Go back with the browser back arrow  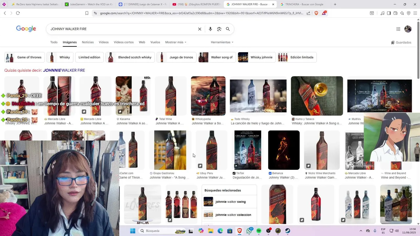coord(5,13)
